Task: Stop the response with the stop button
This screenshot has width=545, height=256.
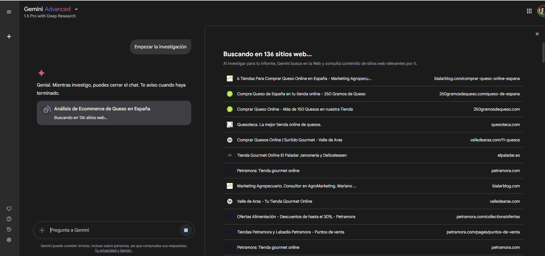Action: point(186,230)
